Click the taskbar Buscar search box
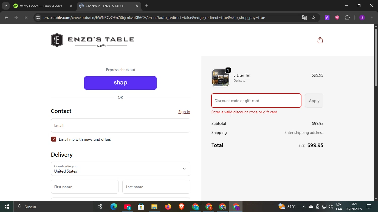The height and width of the screenshot is (212, 378). [53, 207]
